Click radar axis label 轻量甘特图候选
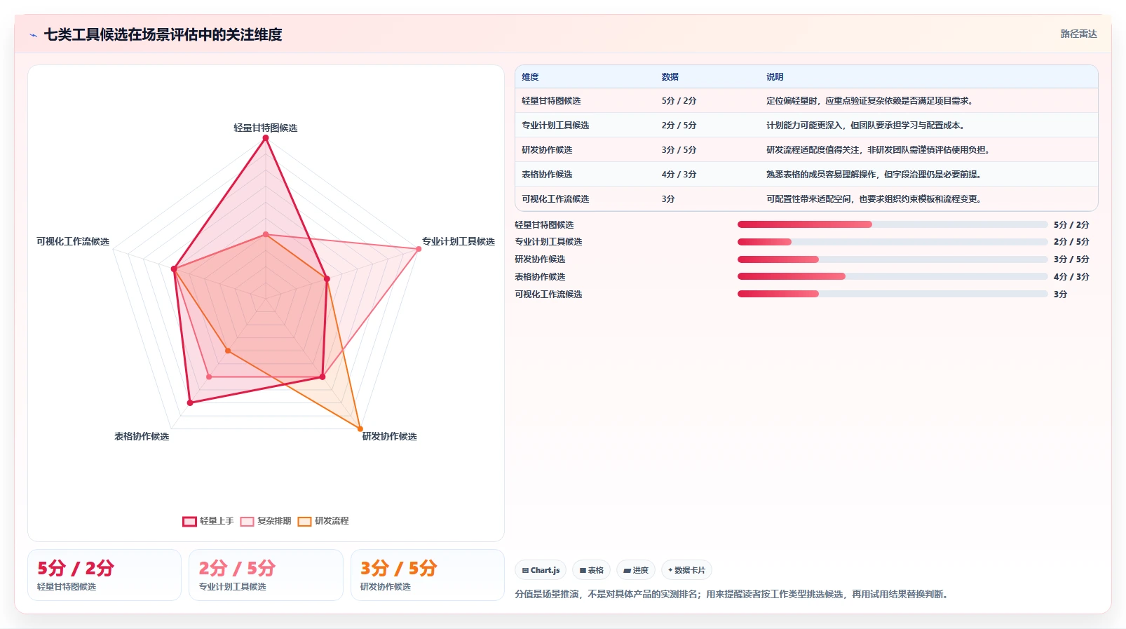 point(266,128)
